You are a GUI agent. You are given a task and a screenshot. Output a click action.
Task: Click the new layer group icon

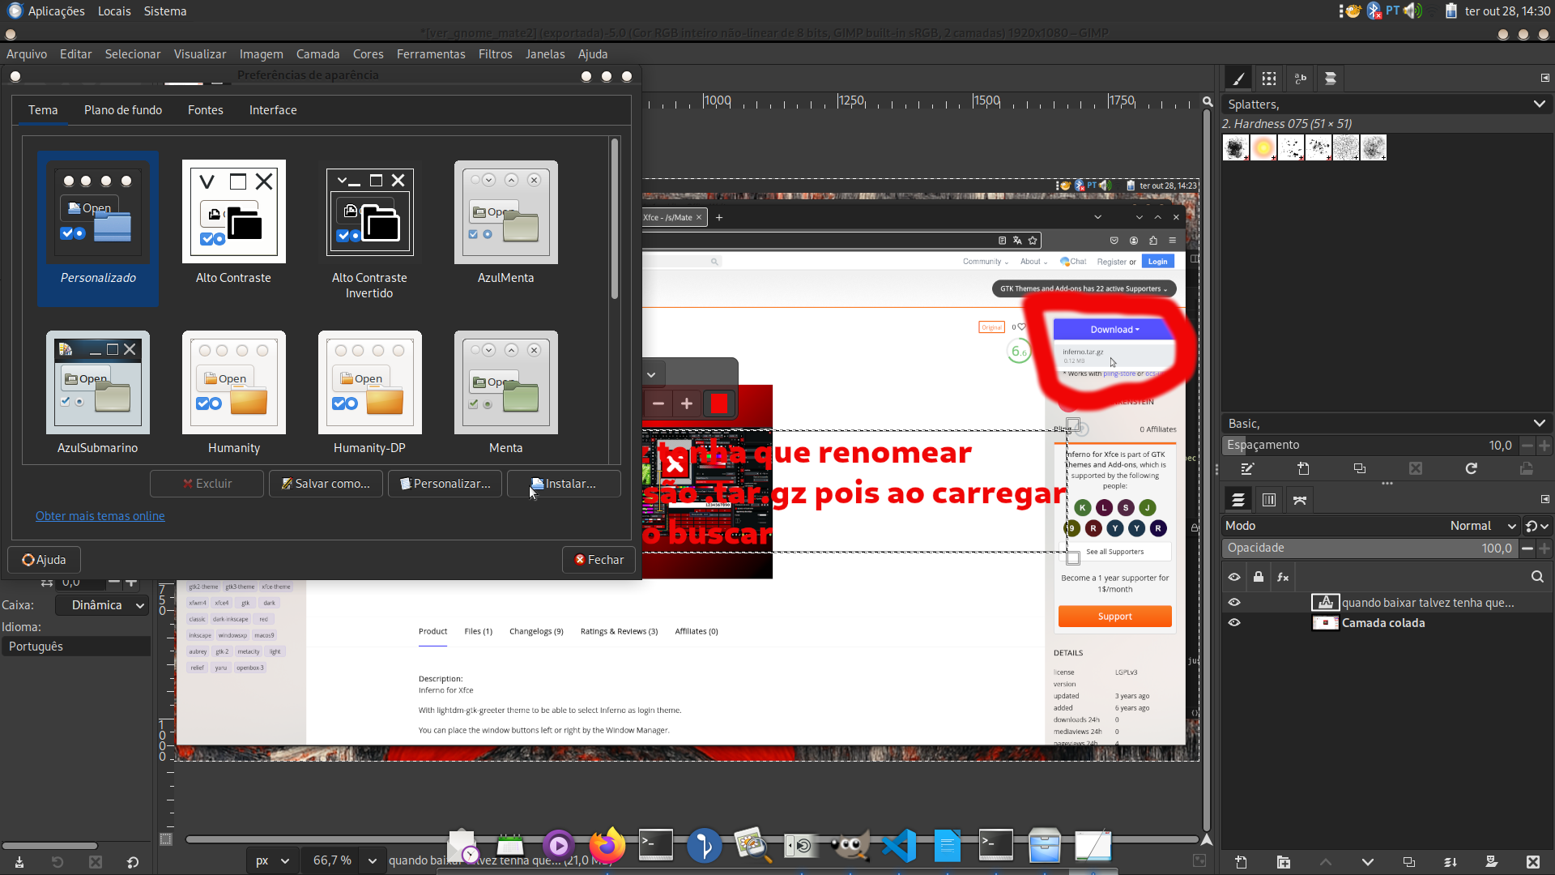tap(1284, 862)
